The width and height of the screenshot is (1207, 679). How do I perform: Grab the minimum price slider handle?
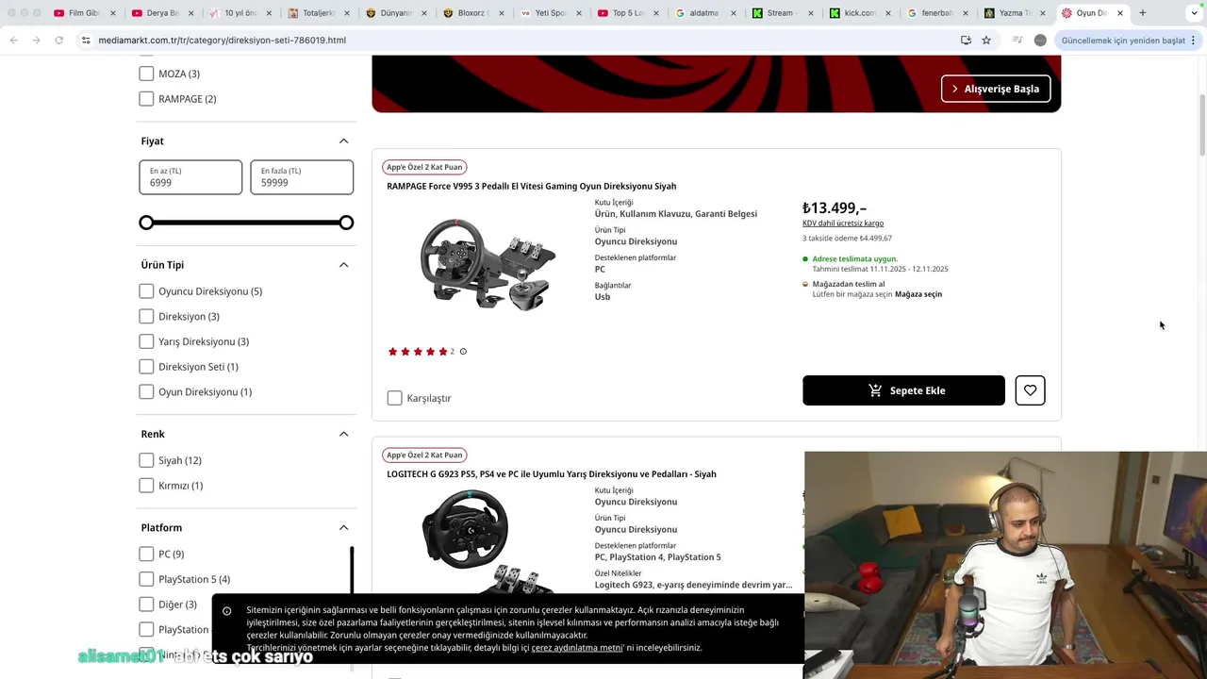[146, 223]
